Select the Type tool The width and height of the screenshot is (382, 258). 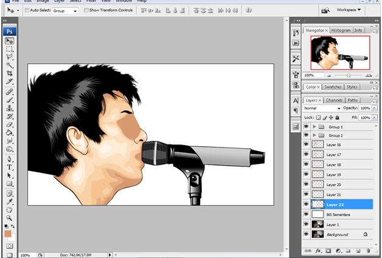click(10, 168)
